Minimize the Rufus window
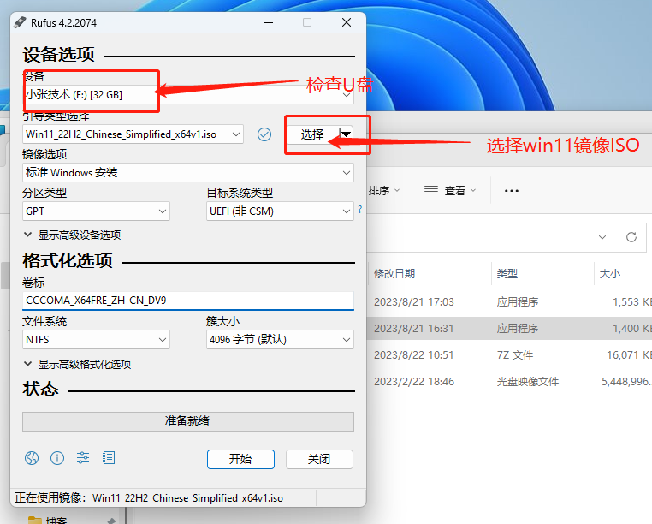The height and width of the screenshot is (524, 652). (269, 22)
